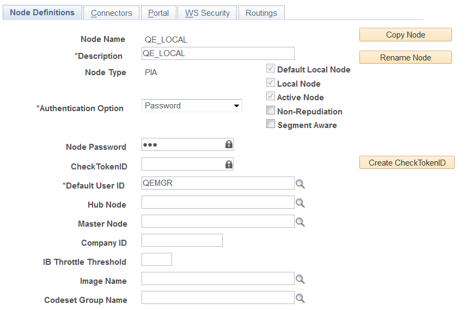This screenshot has width=465, height=310.
Task: Focus the Hub Node input field
Action: click(x=218, y=202)
